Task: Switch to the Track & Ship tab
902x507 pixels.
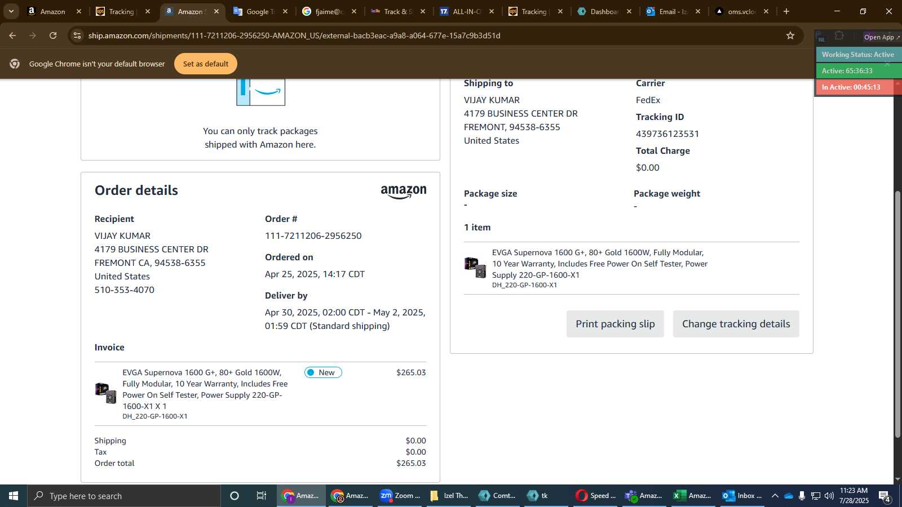Action: pos(397,11)
